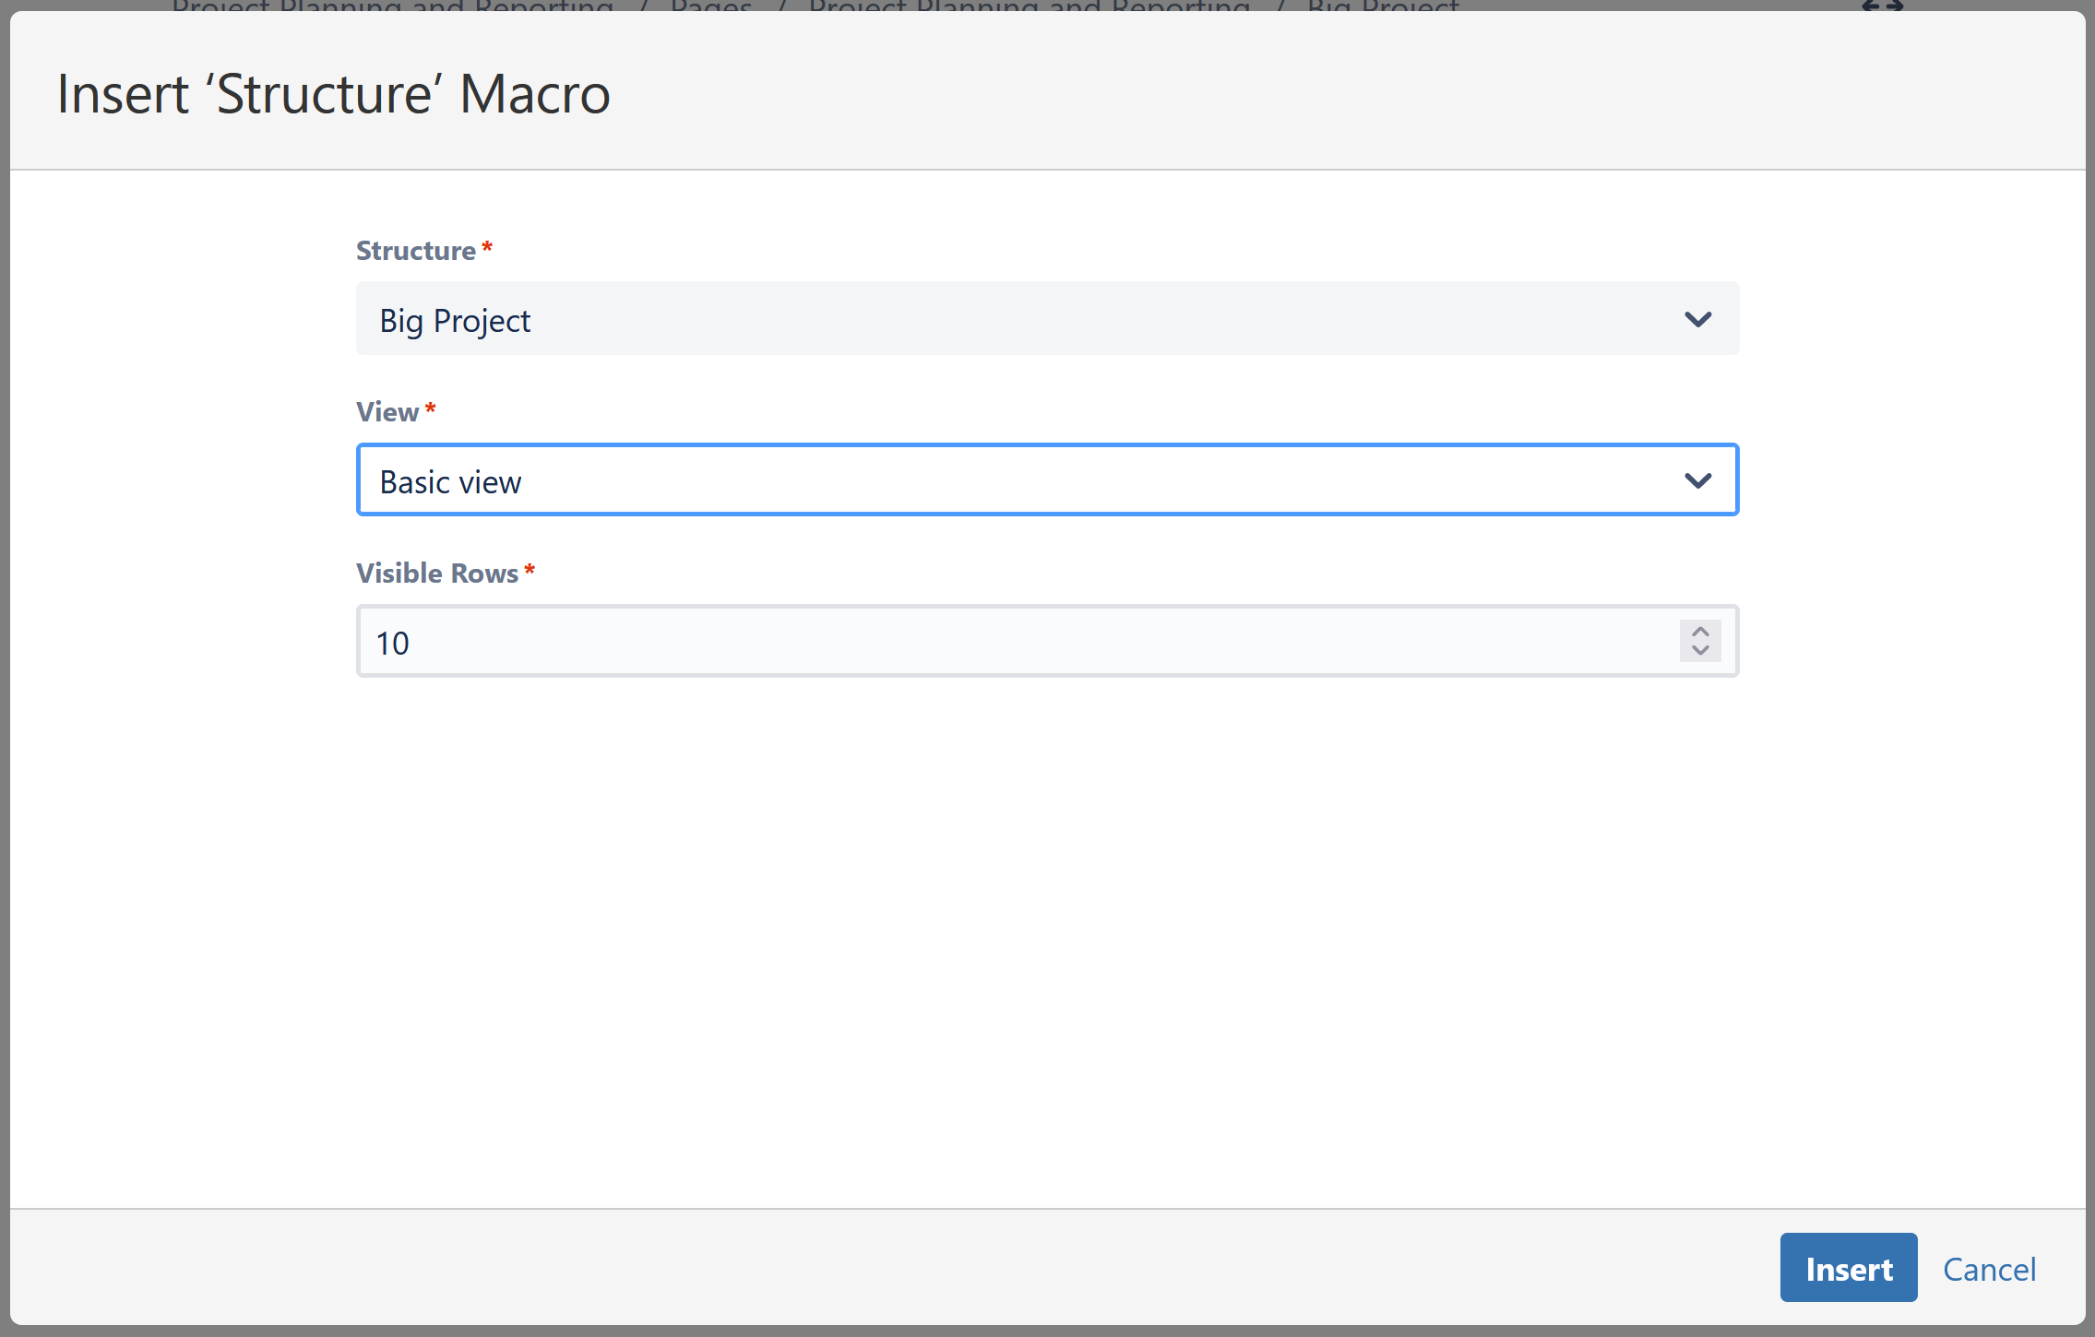Click the Insert 'Structure' Macro dialog title
Viewport: 2095px width, 1337px height.
pyautogui.click(x=333, y=92)
